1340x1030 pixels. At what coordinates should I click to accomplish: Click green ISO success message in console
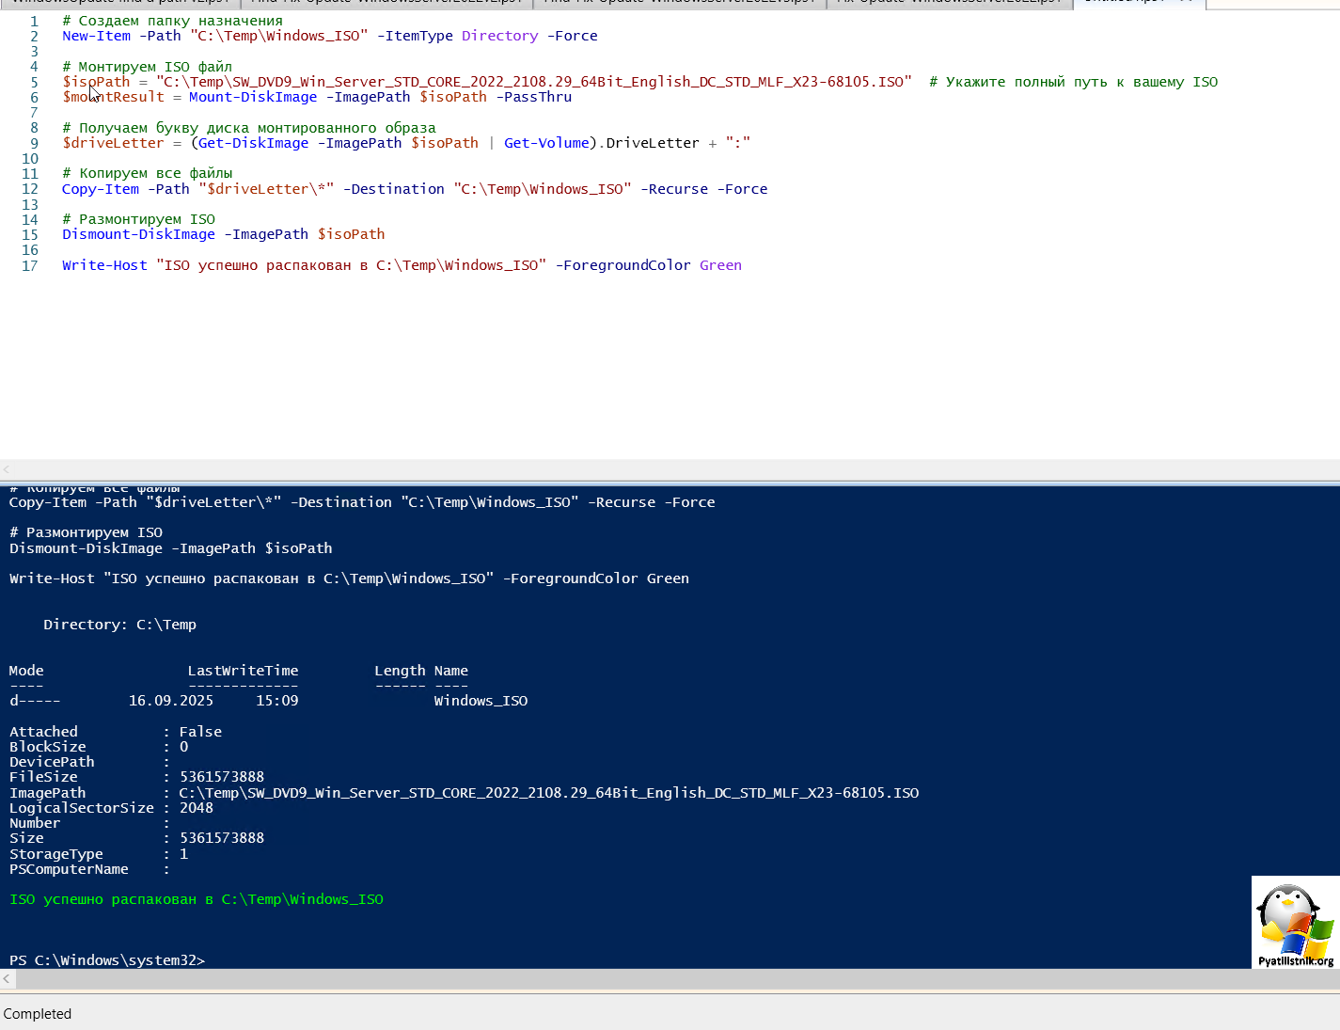(x=197, y=899)
